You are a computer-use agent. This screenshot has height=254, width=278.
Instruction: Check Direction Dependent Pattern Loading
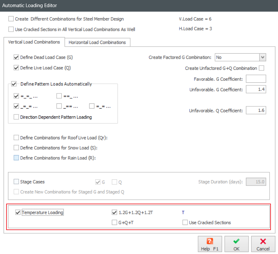[16, 117]
